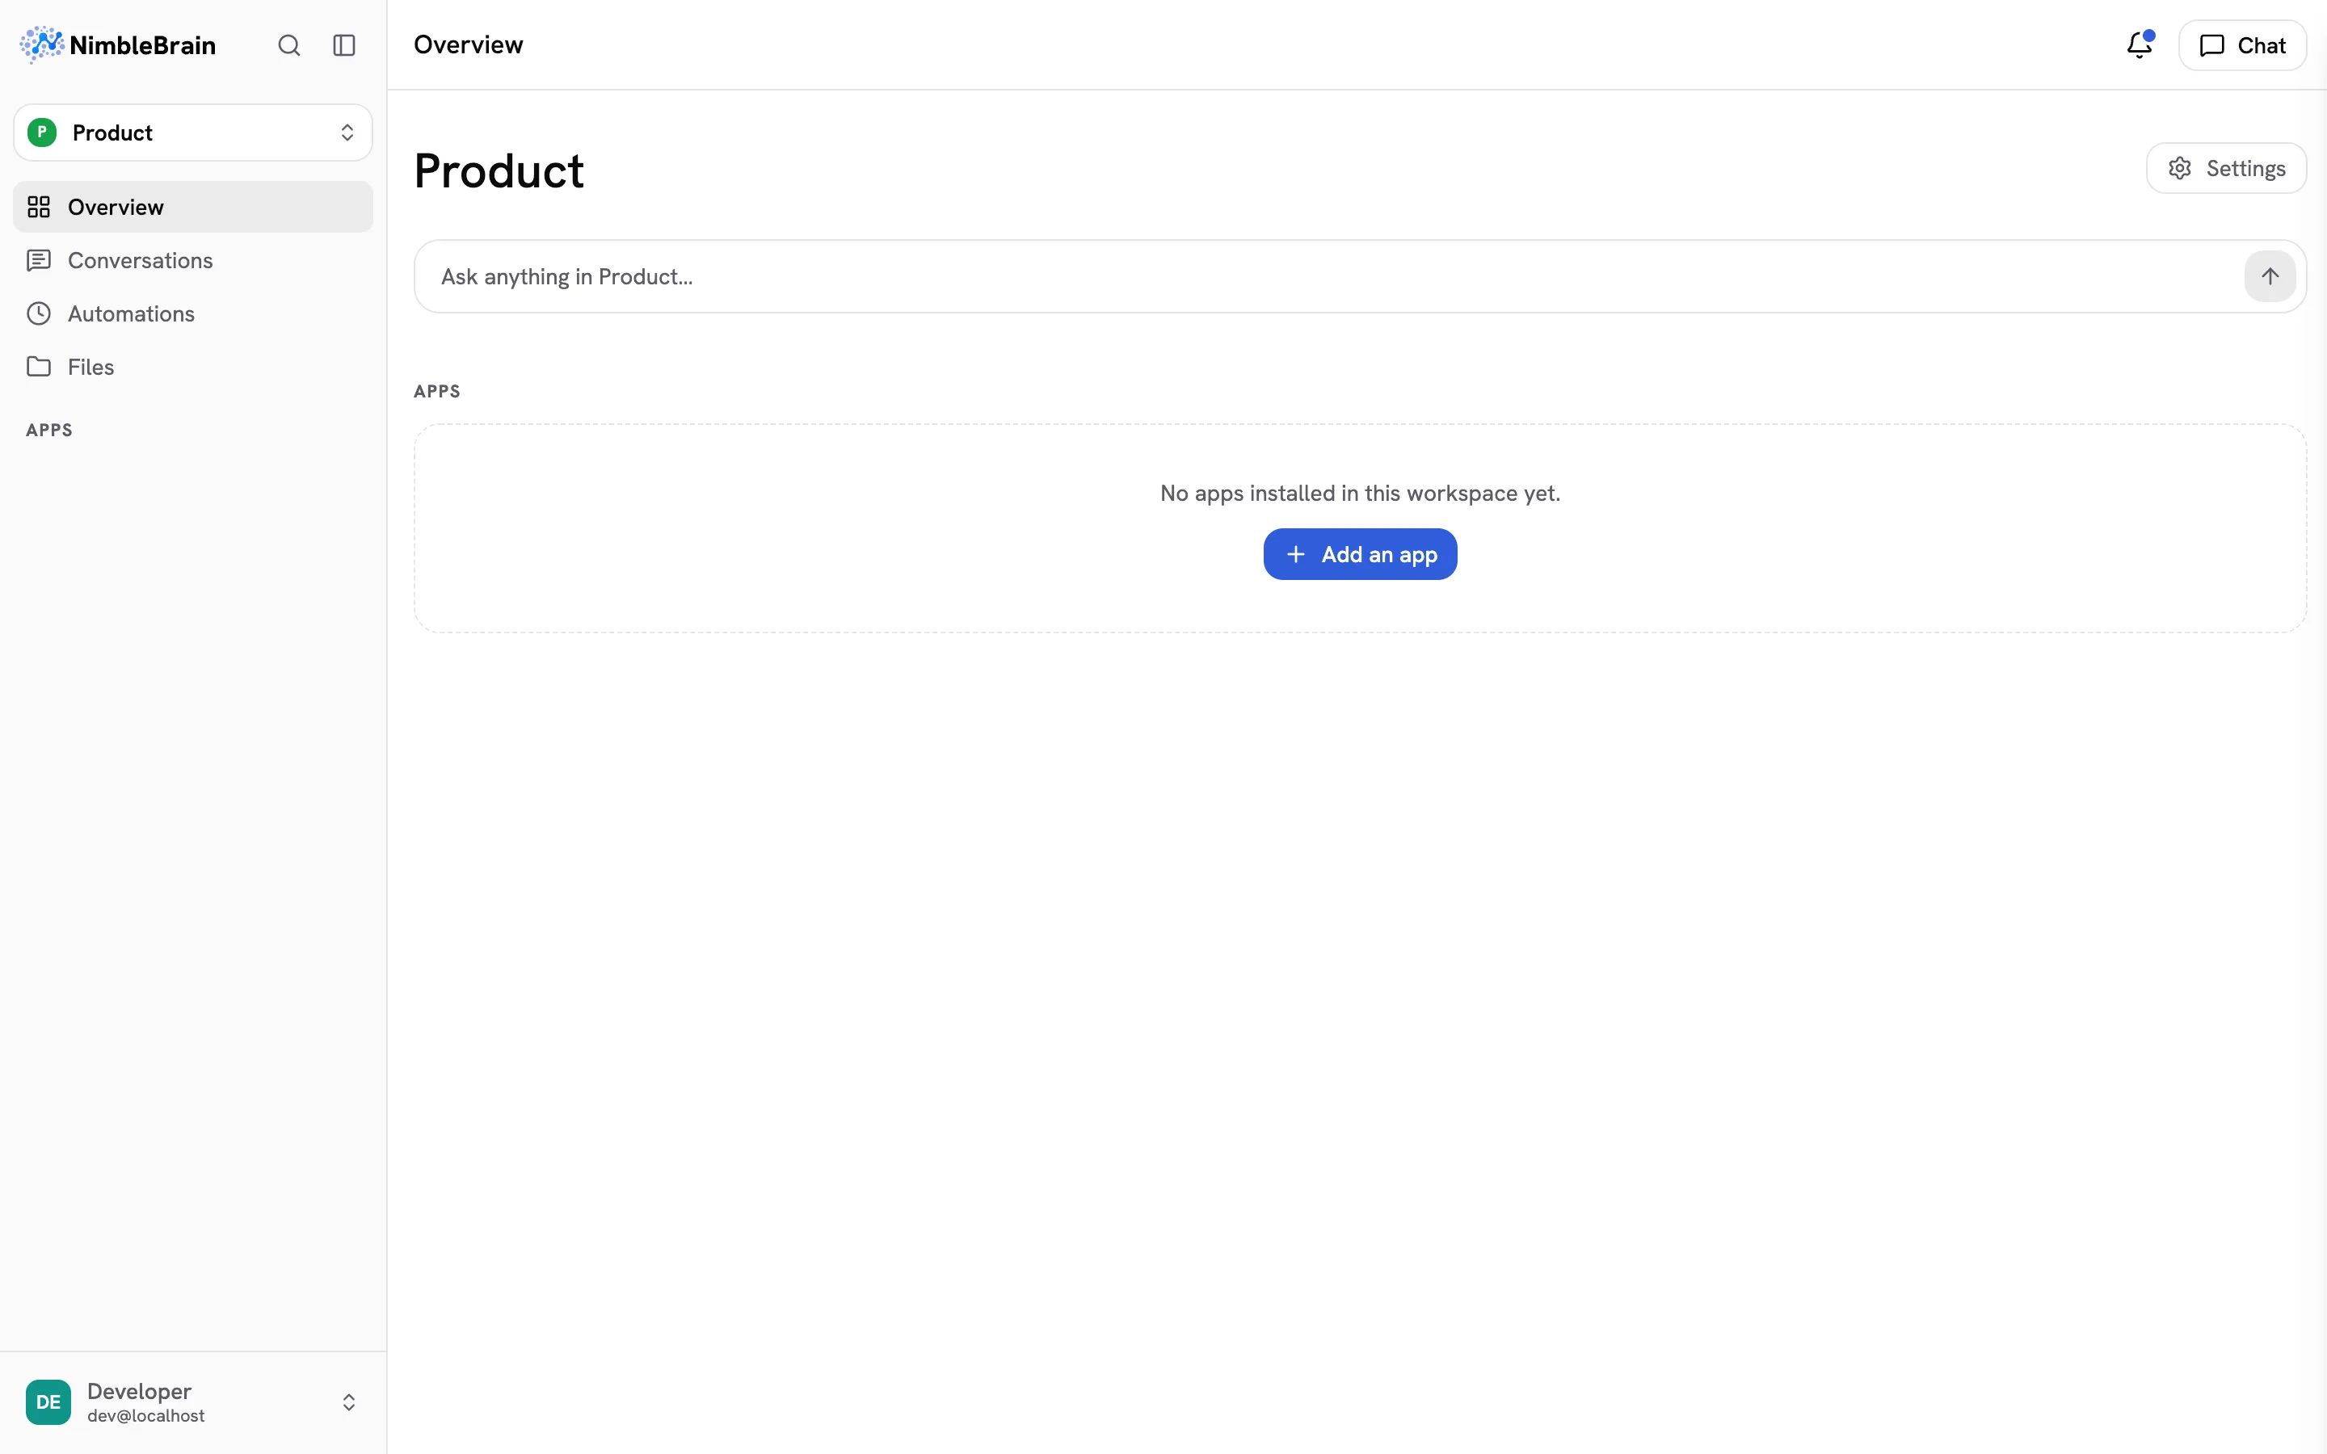Open notifications via the bell icon
The image size is (2327, 1454).
(x=2140, y=45)
